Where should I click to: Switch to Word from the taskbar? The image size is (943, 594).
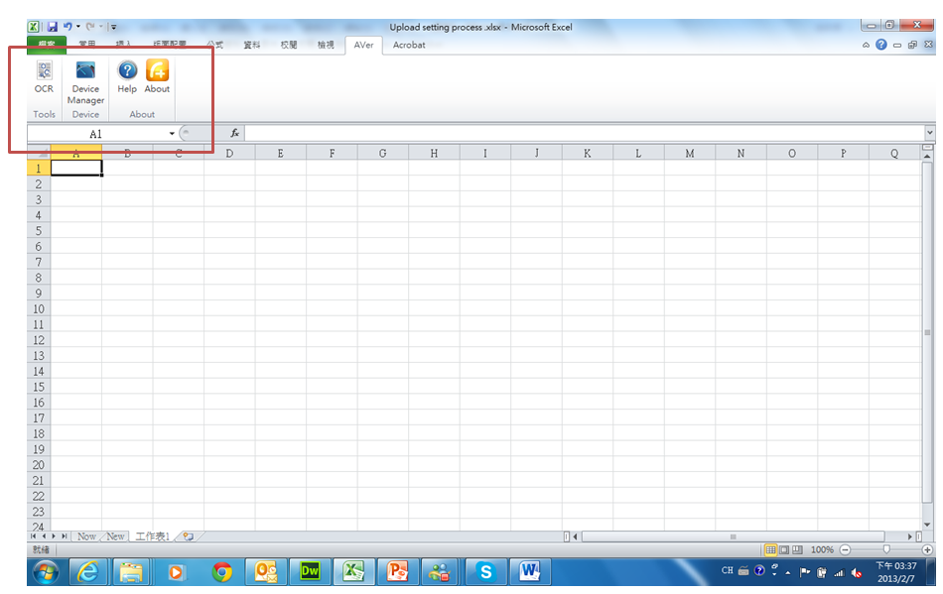(x=530, y=571)
